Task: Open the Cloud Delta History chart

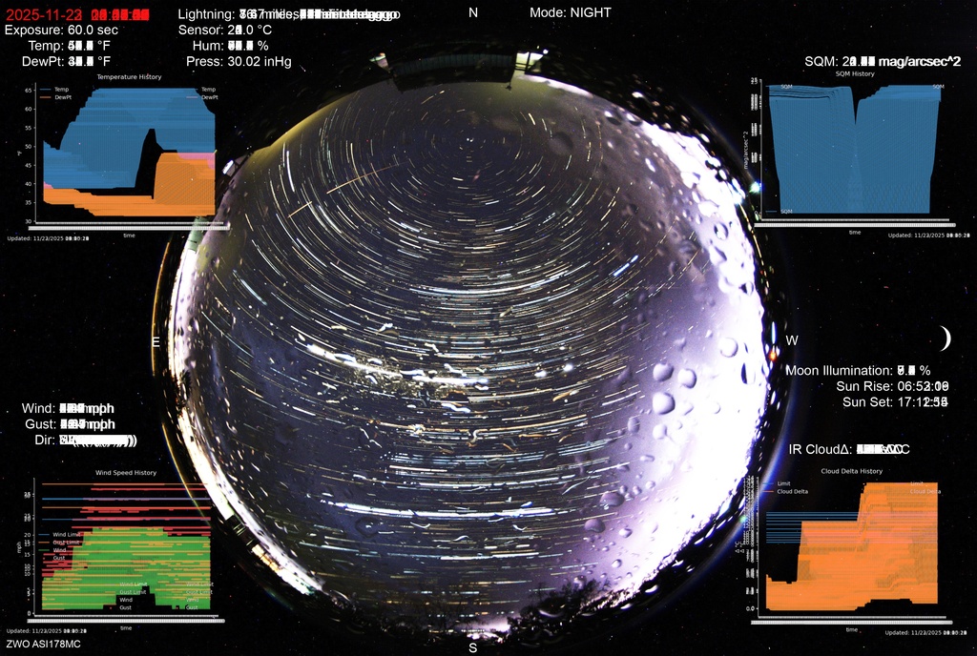Action: [x=851, y=546]
